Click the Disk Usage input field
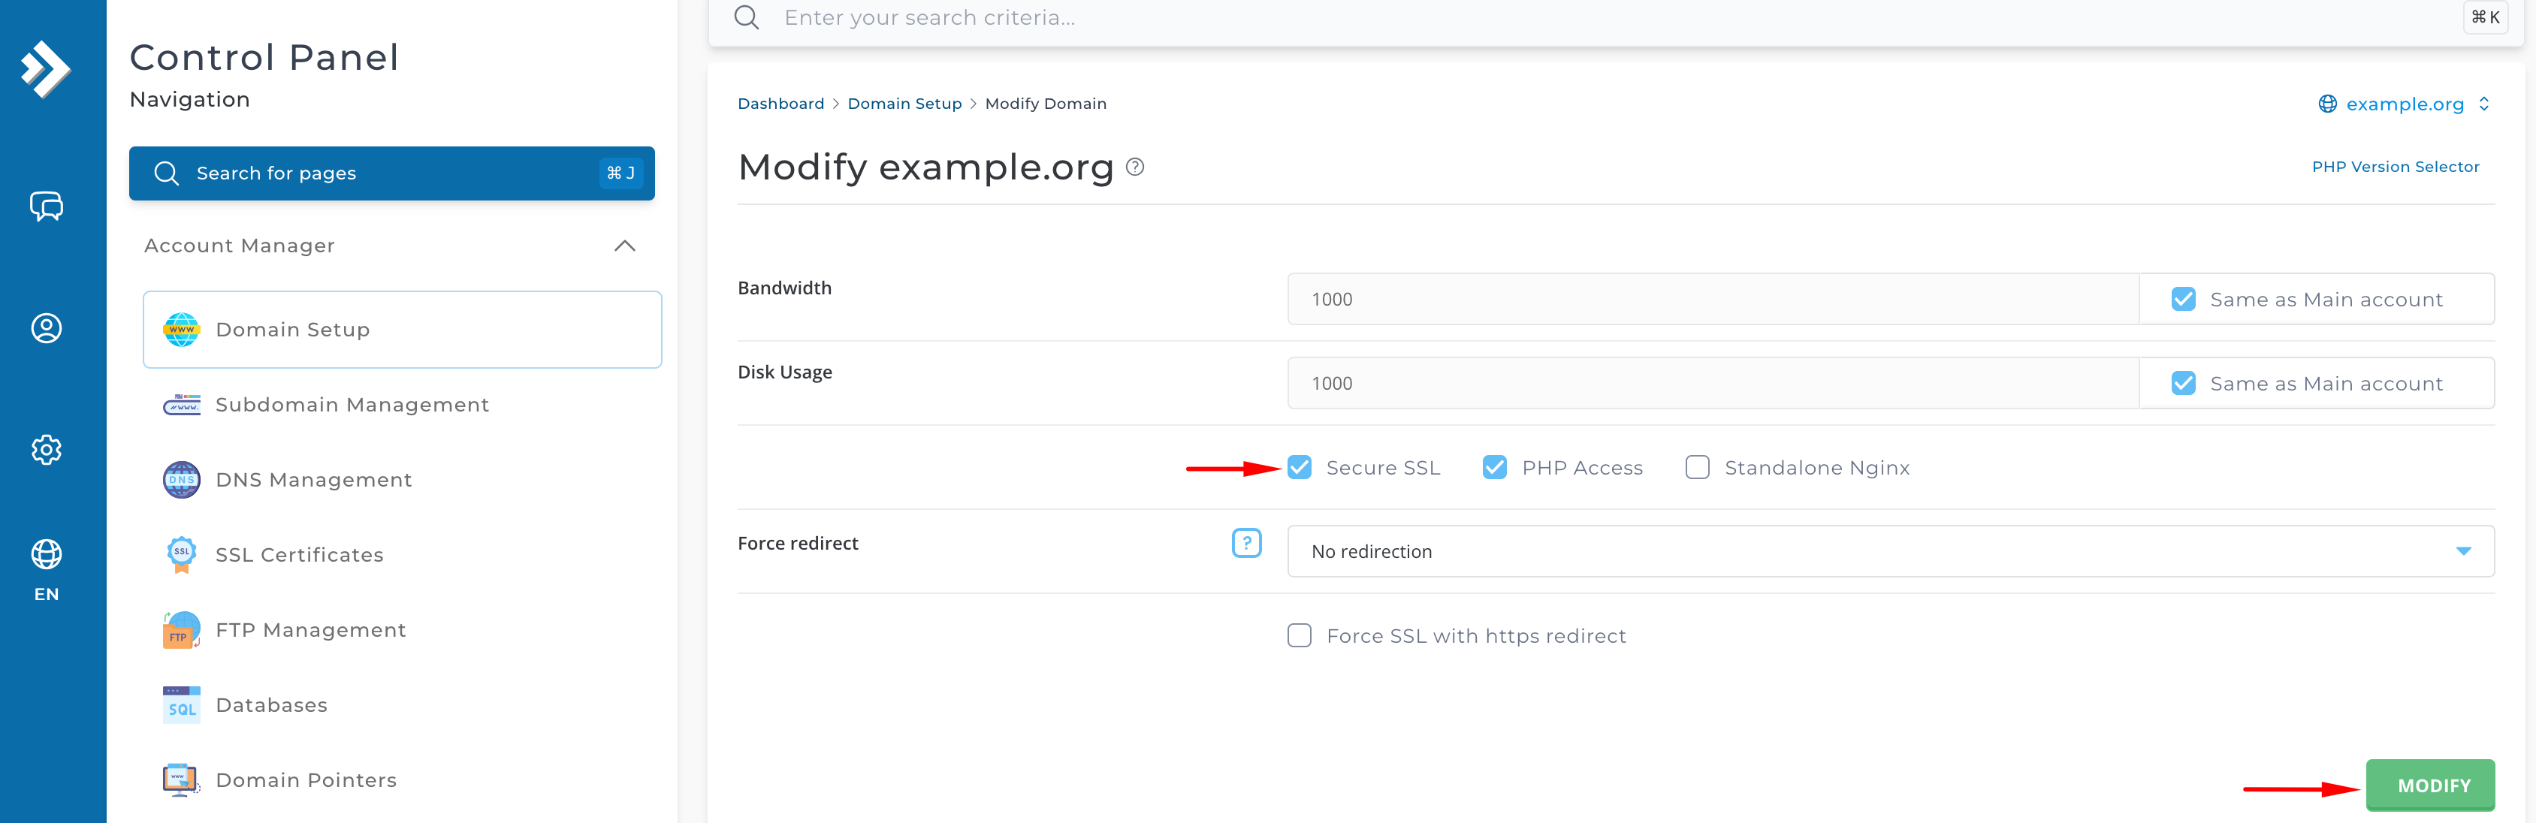The height and width of the screenshot is (823, 2536). pos(1712,383)
